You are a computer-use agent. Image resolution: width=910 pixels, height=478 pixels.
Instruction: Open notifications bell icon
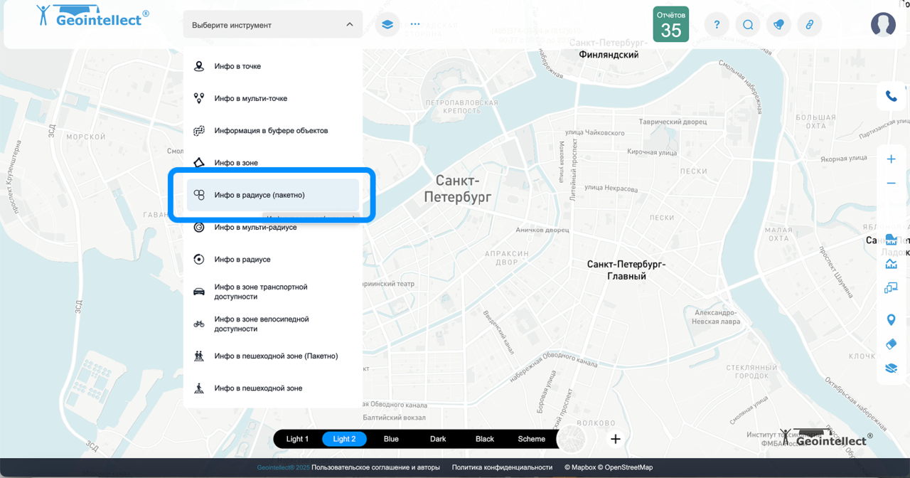(778, 25)
